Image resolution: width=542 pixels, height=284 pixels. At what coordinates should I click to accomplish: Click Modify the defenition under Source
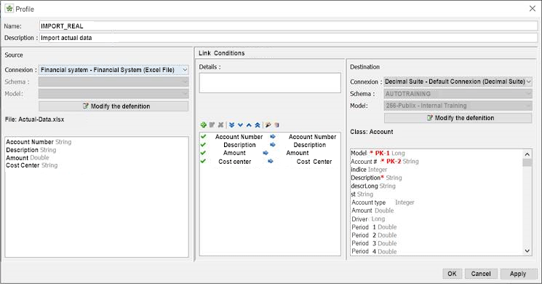pos(113,106)
